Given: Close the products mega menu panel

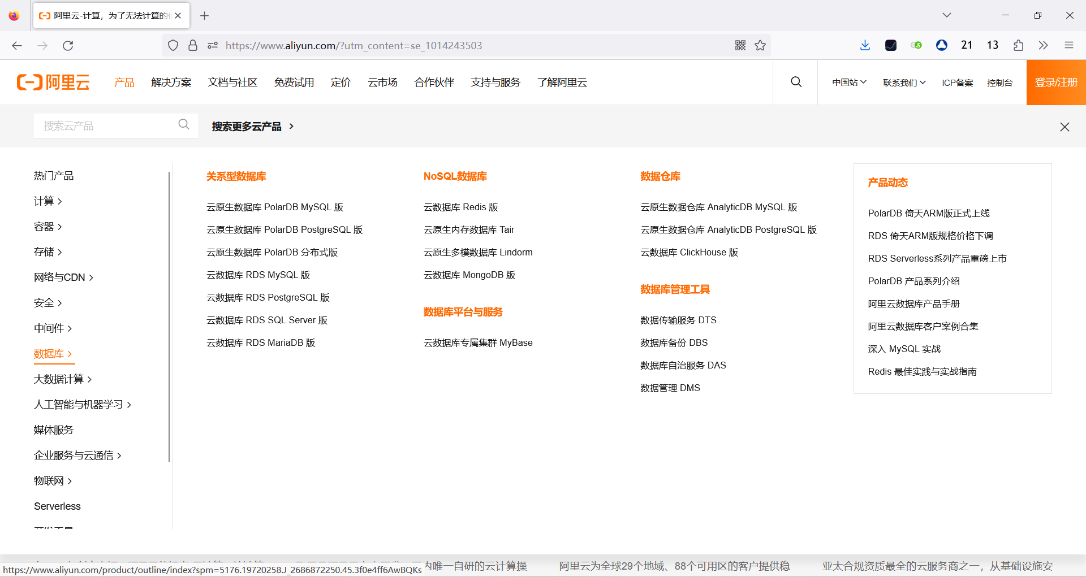Looking at the screenshot, I should [1065, 127].
